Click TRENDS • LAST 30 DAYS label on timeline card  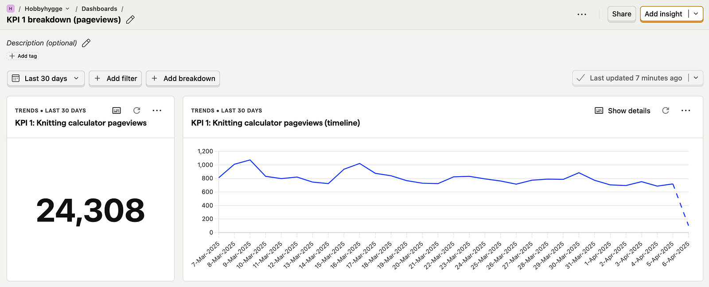pyautogui.click(x=226, y=111)
